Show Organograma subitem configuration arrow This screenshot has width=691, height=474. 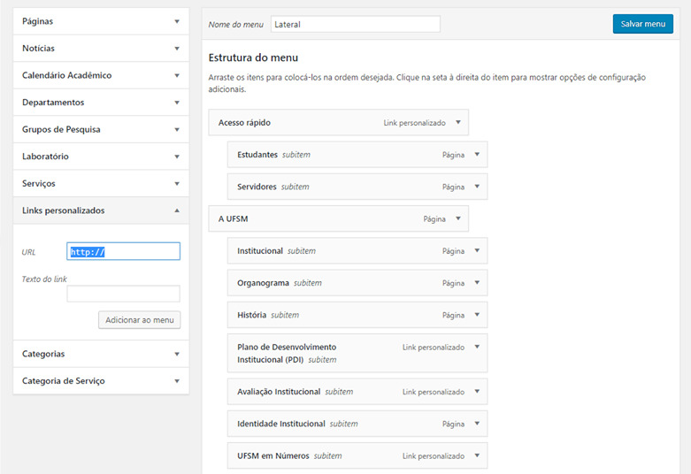(x=477, y=283)
